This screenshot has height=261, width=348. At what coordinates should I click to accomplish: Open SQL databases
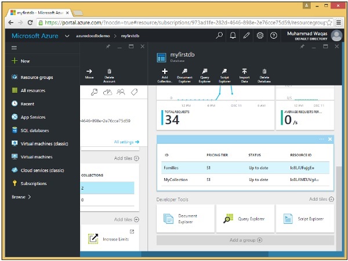(x=30, y=130)
